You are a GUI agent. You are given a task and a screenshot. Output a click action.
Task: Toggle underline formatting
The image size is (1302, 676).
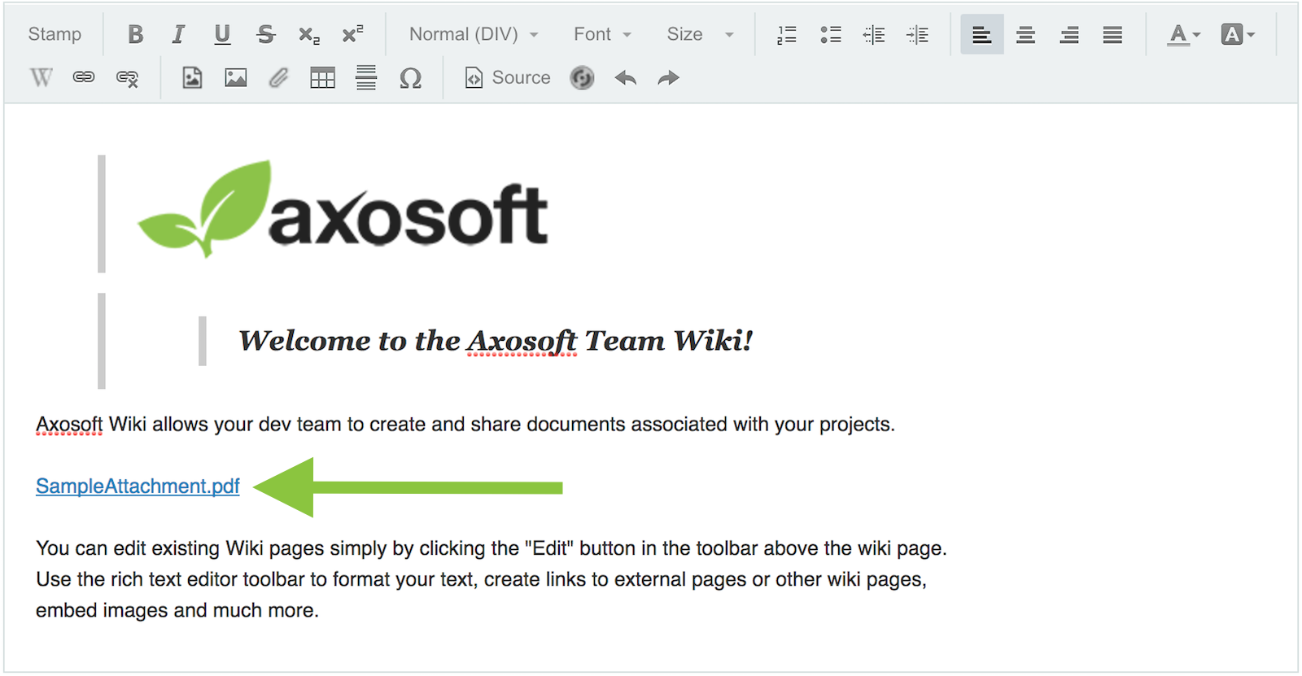222,34
